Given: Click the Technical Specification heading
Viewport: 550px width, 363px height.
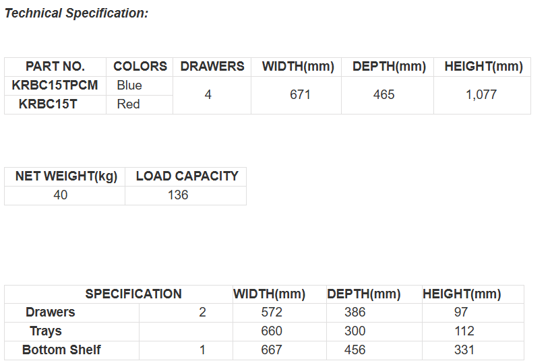Looking at the screenshot, I should pyautogui.click(x=76, y=13).
